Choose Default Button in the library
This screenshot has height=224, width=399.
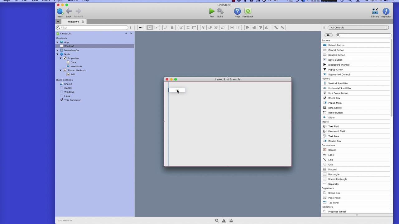point(355,45)
